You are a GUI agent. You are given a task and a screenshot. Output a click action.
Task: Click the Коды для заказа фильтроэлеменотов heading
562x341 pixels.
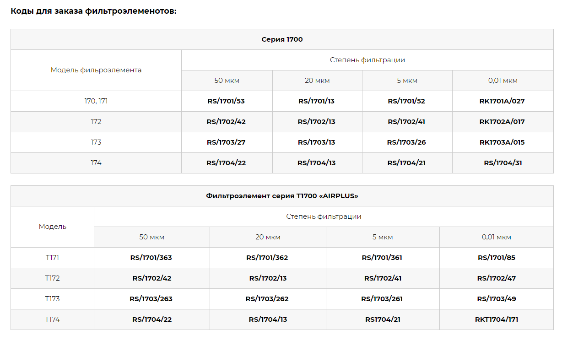click(x=93, y=11)
